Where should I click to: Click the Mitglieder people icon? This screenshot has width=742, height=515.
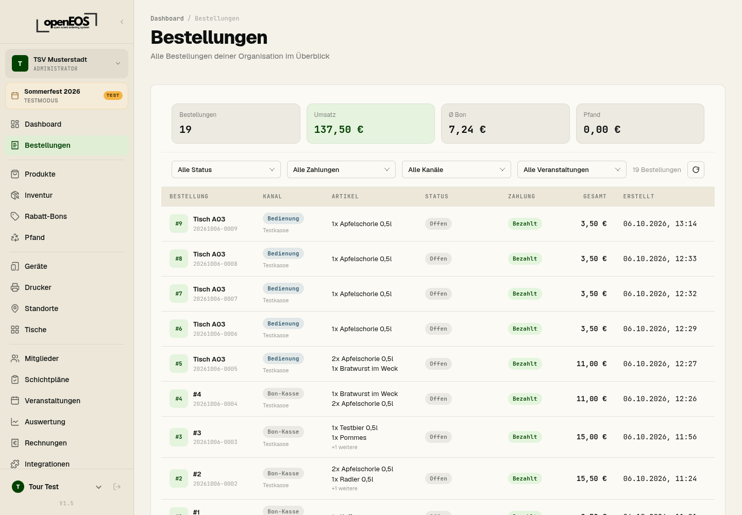coord(15,358)
